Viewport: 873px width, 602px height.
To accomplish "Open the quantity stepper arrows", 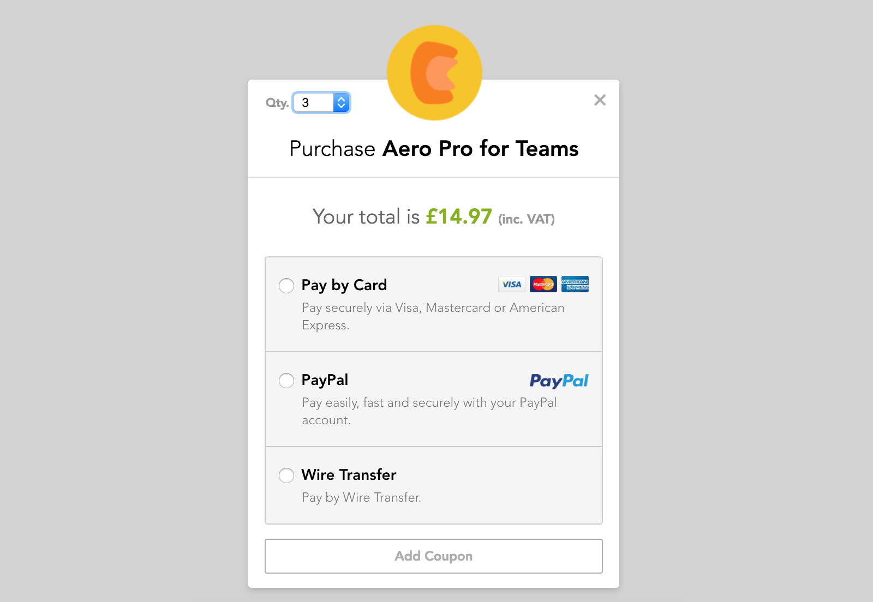I will [341, 103].
